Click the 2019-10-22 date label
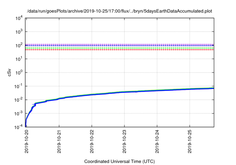This screenshot has height=165, width=236. click(x=92, y=141)
